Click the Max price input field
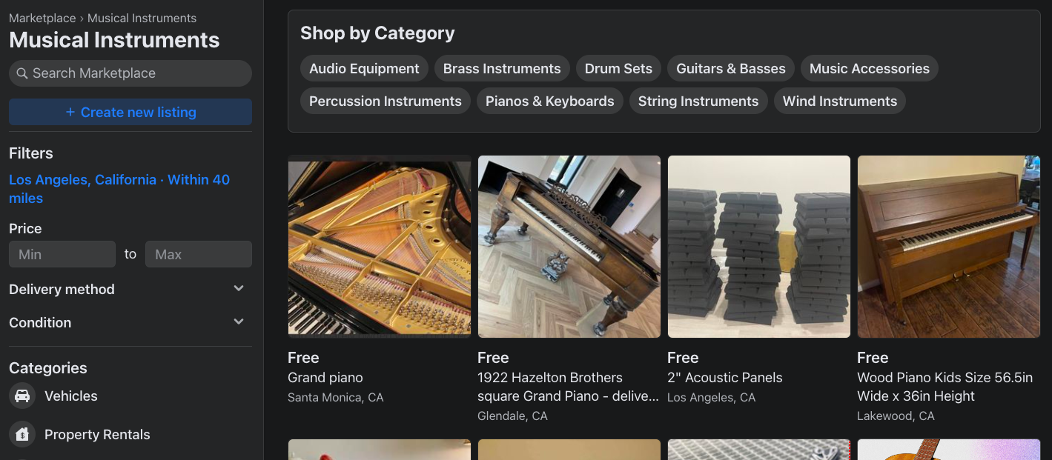The image size is (1052, 460). [x=198, y=253]
